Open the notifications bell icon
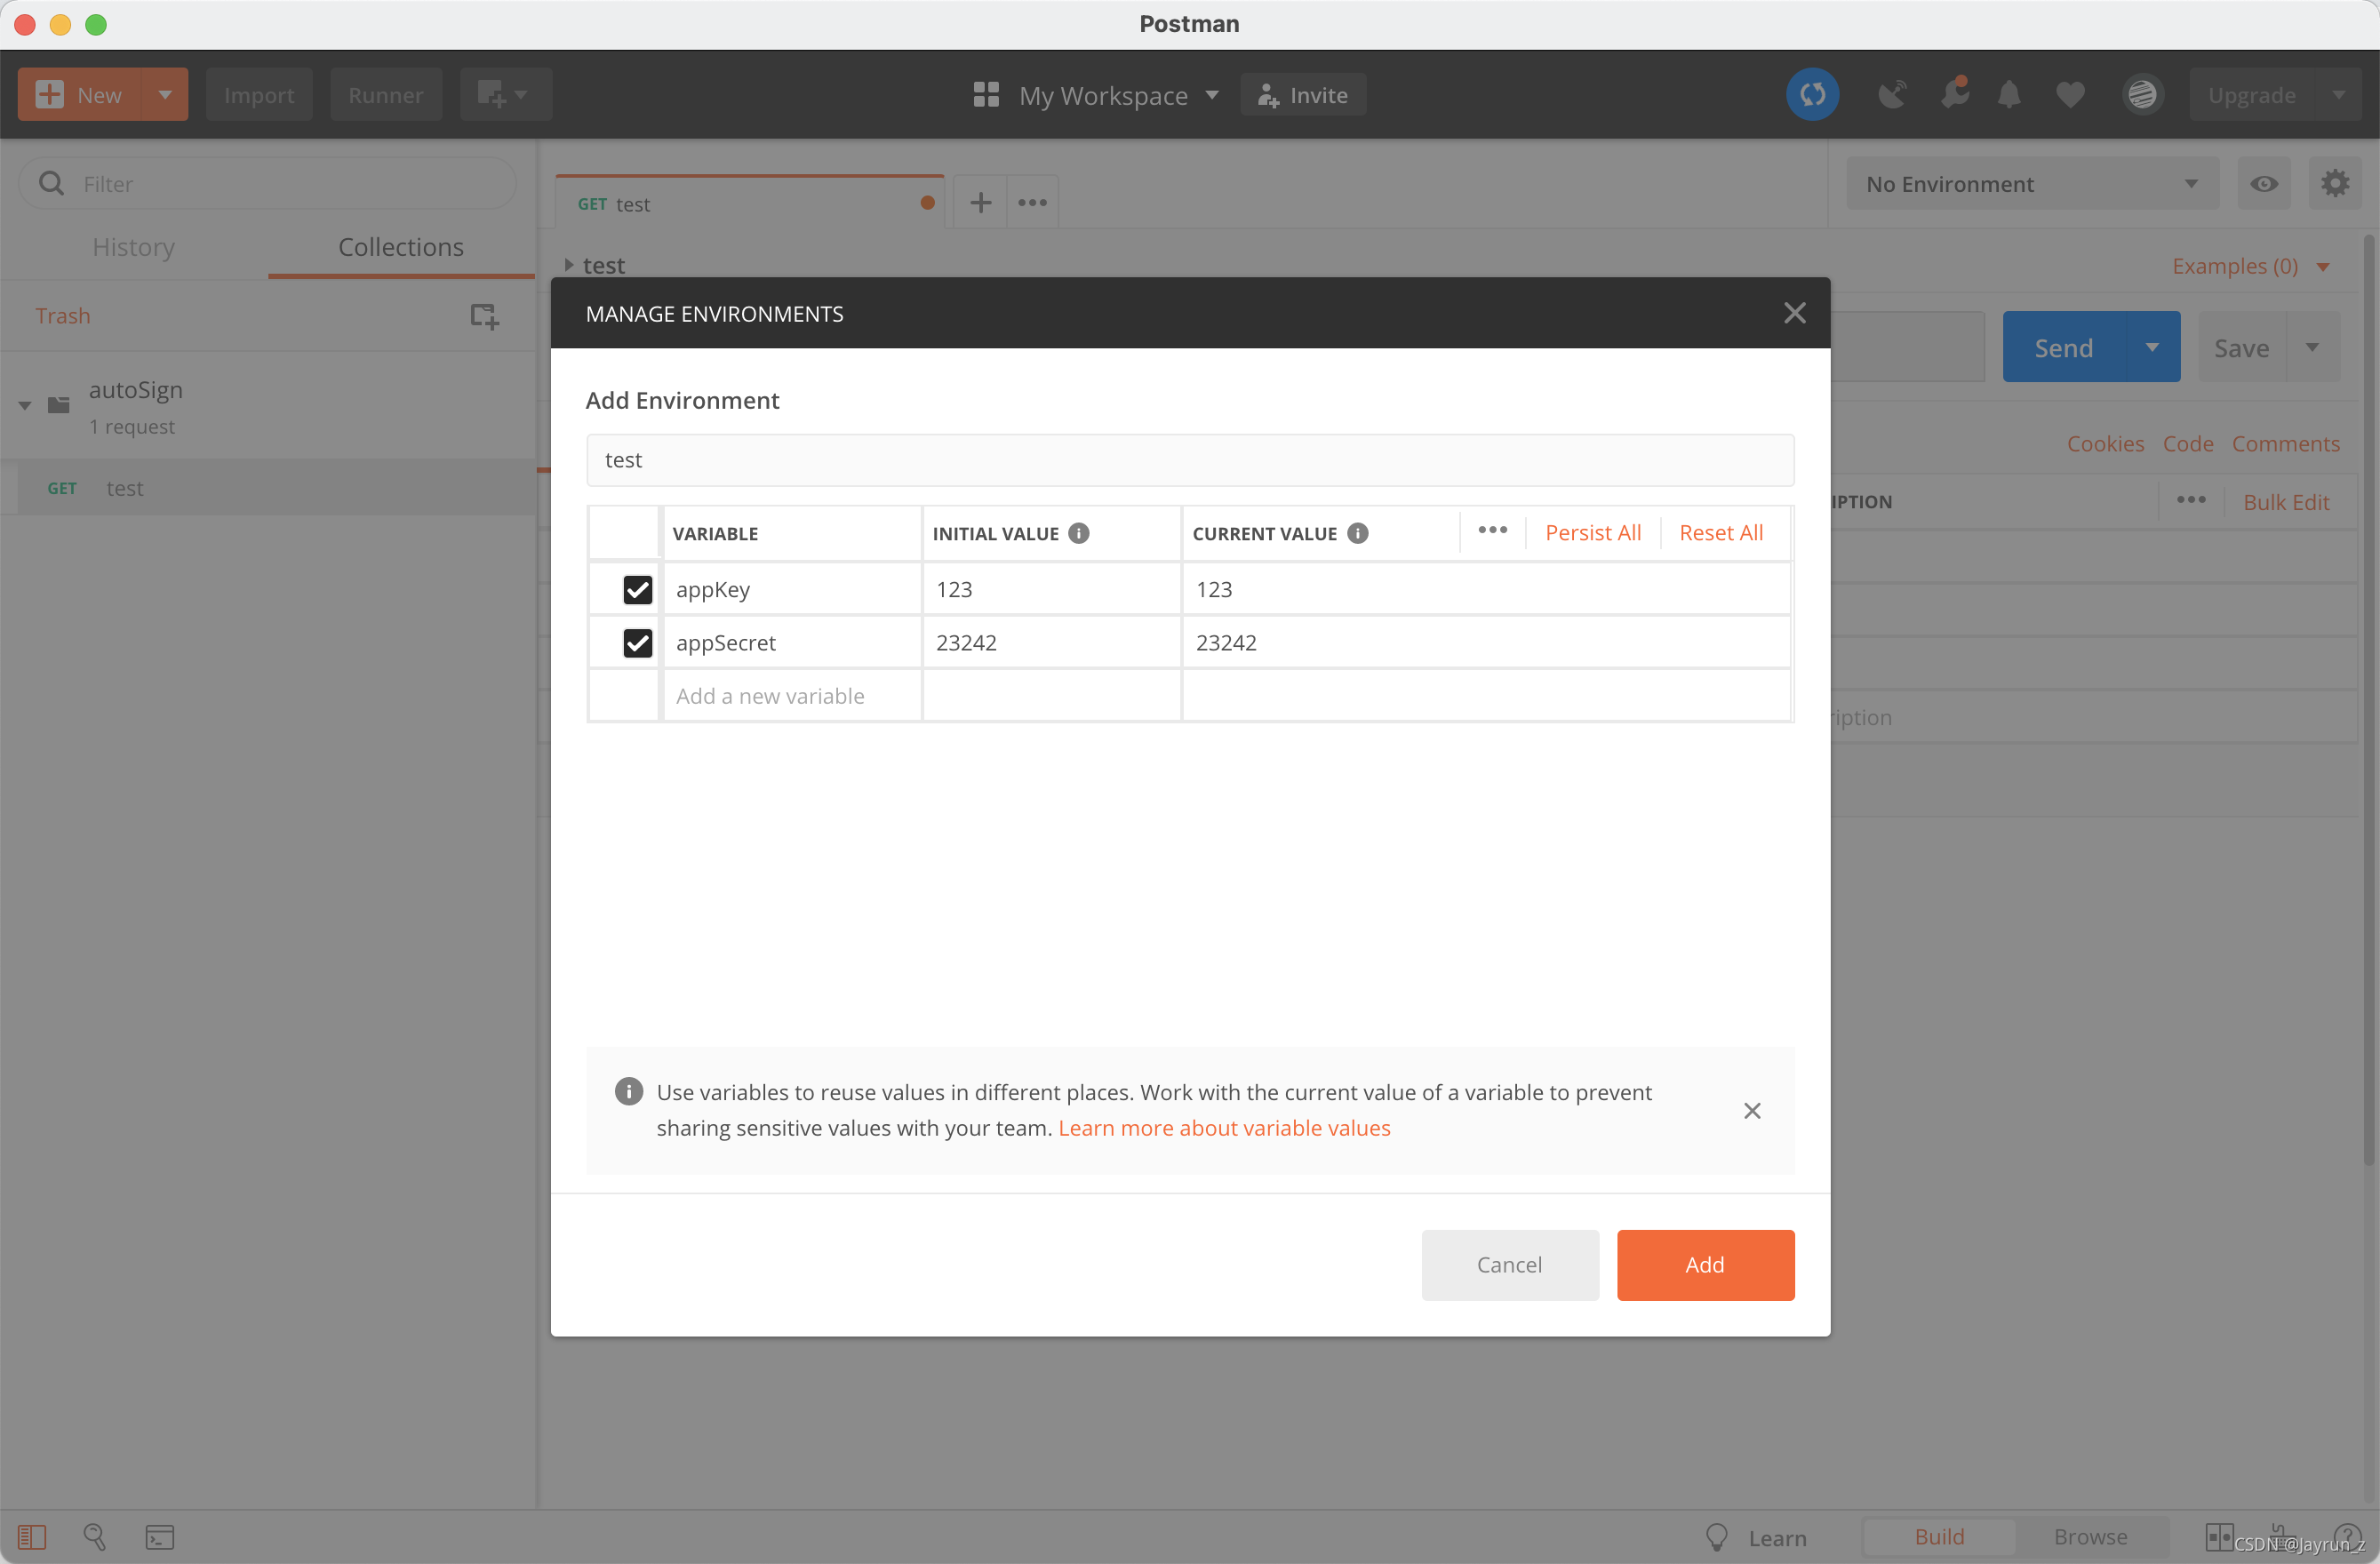 click(2009, 95)
